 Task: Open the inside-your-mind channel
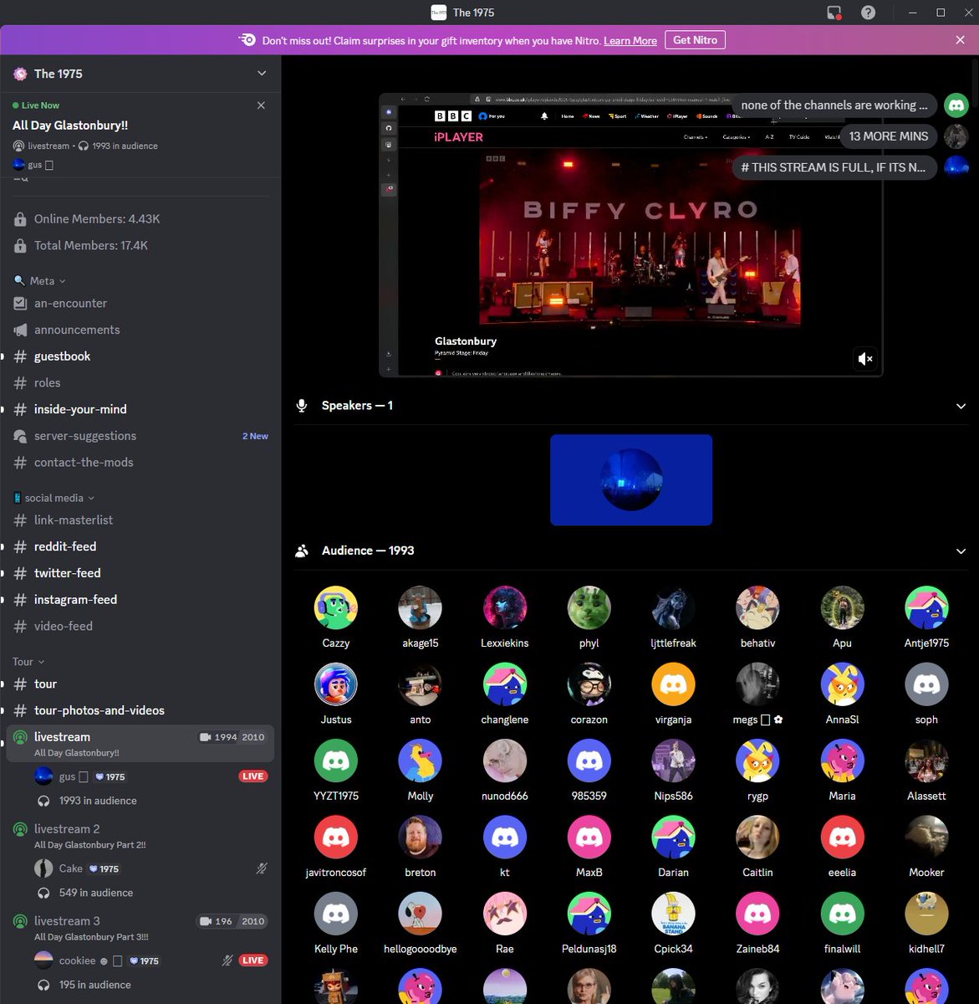[x=140, y=409]
